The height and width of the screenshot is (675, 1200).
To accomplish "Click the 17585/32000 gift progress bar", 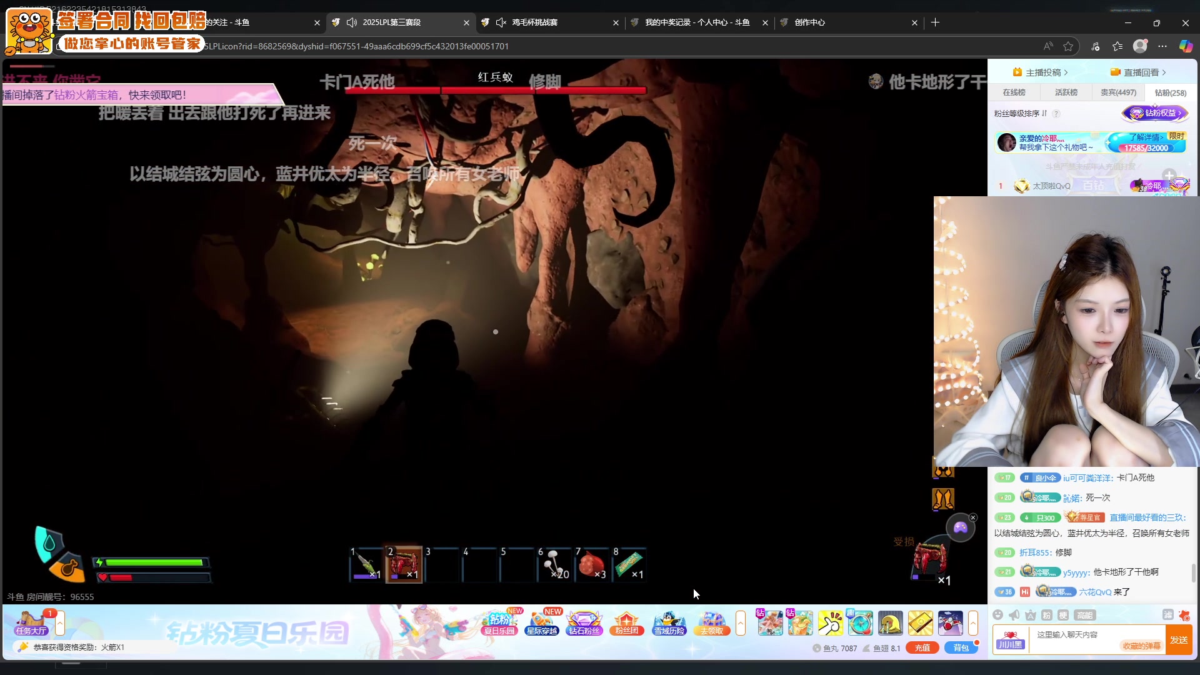I will (1146, 148).
